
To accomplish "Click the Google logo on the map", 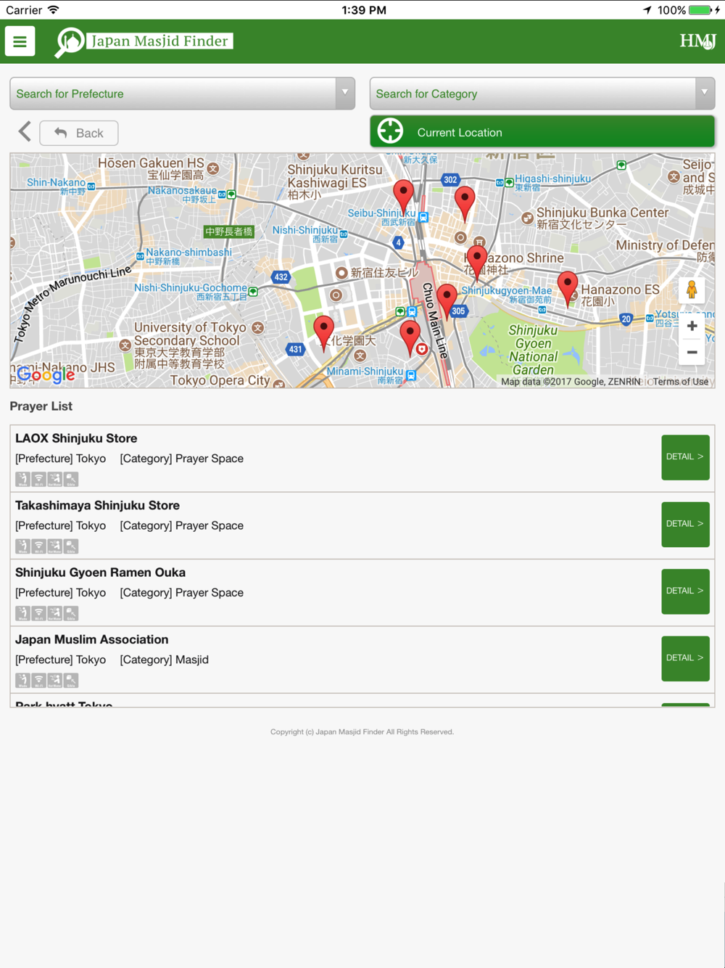I will click(x=46, y=374).
